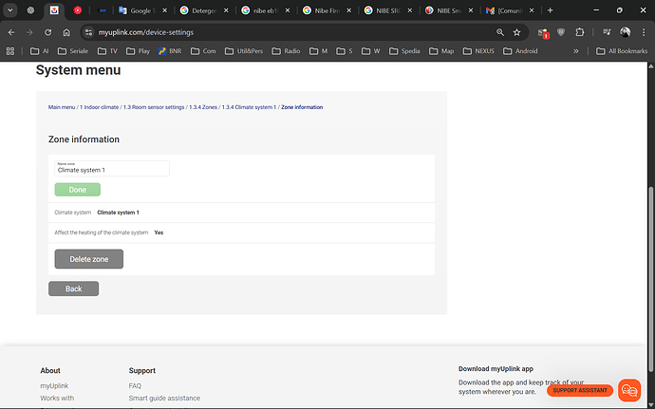
Task: Open the FAQ link under Support
Action: 135,386
